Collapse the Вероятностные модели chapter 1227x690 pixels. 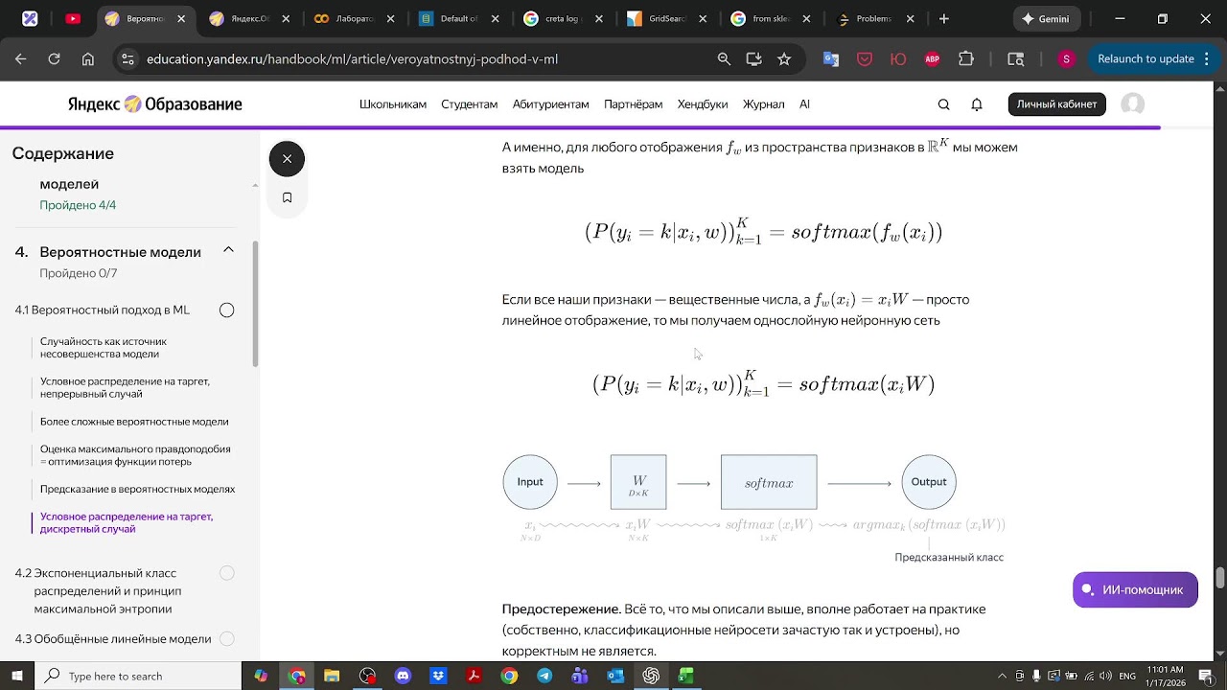click(228, 250)
